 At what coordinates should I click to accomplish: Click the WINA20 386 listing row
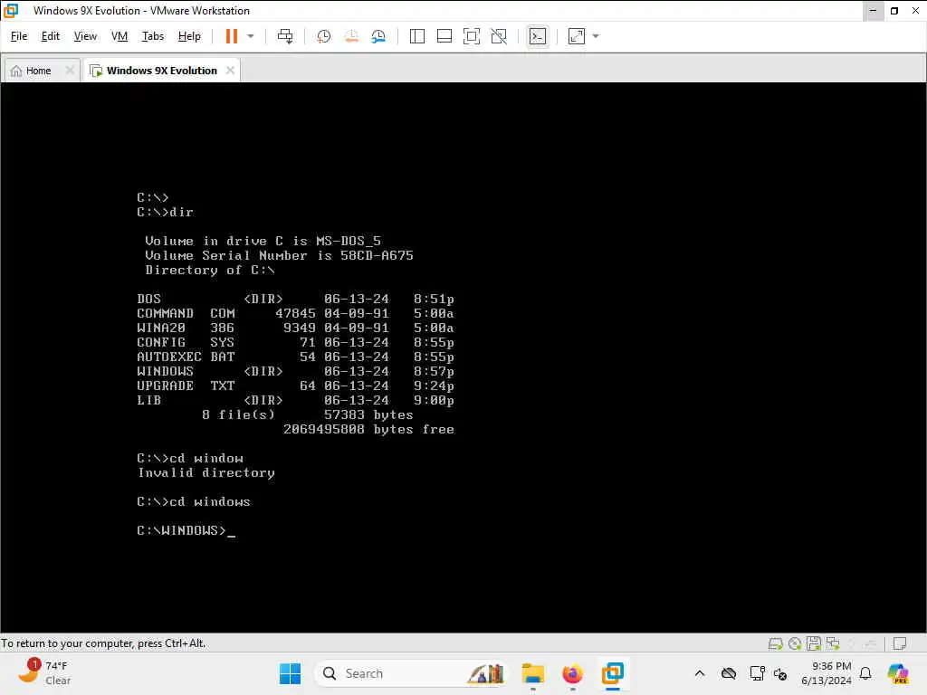click(295, 328)
